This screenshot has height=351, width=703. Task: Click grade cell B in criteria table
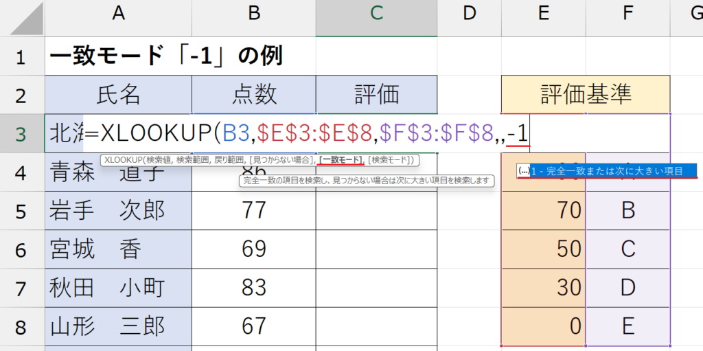(x=628, y=210)
